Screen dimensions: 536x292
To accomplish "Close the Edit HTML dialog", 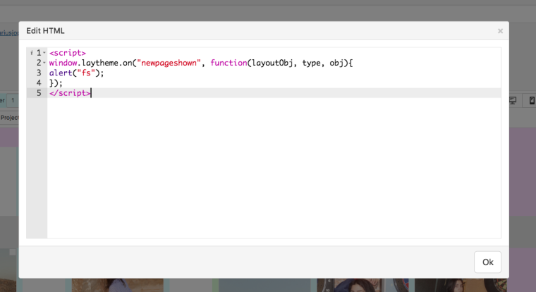I will pyautogui.click(x=500, y=31).
